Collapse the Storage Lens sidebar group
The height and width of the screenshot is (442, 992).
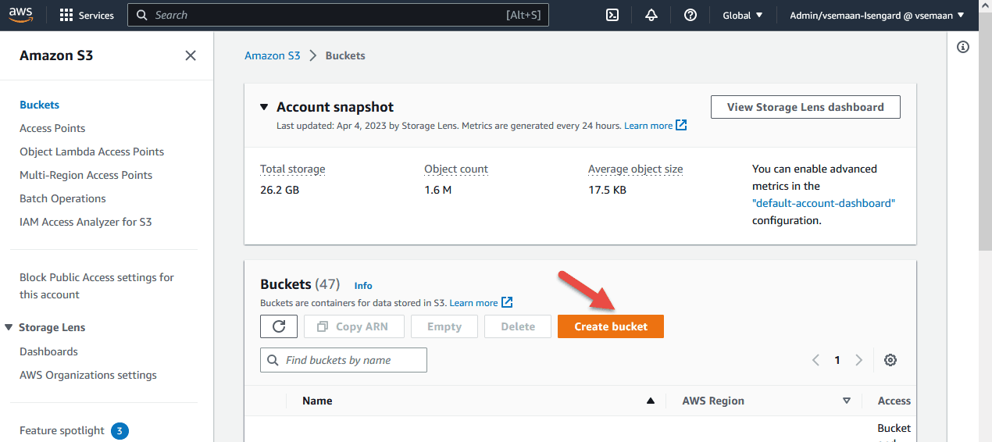9,327
